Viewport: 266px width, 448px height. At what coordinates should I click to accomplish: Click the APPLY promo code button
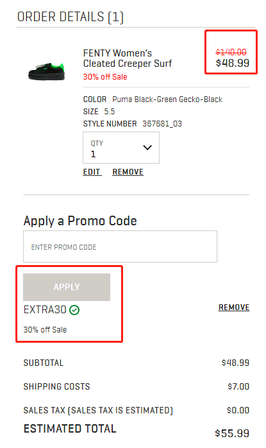[x=67, y=287]
